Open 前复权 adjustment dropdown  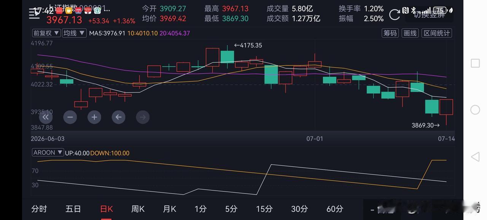point(46,33)
